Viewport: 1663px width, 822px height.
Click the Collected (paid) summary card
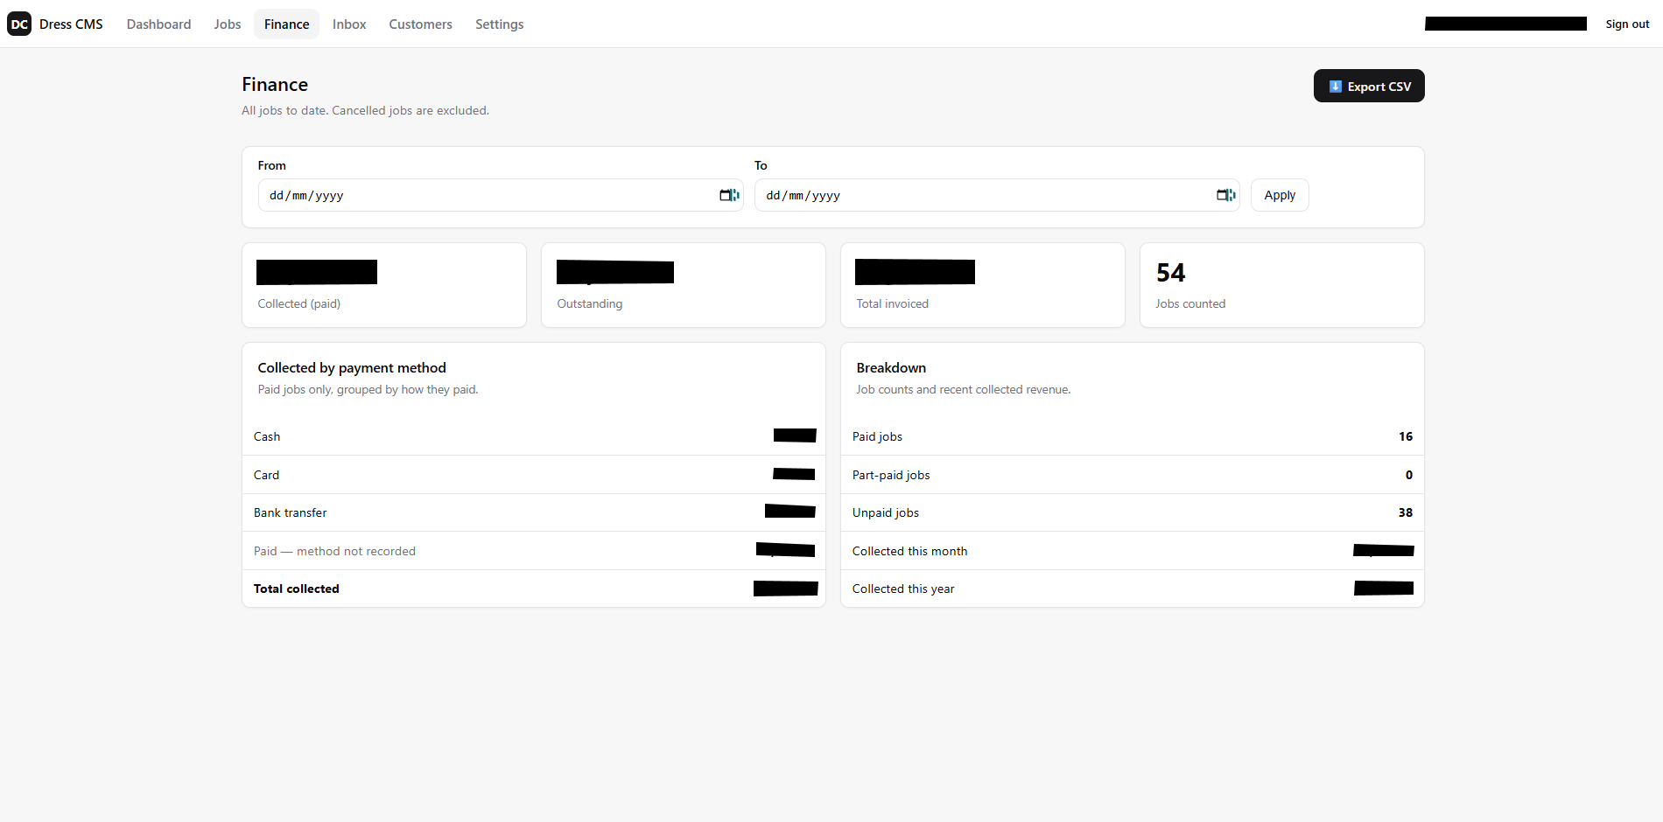pos(384,285)
